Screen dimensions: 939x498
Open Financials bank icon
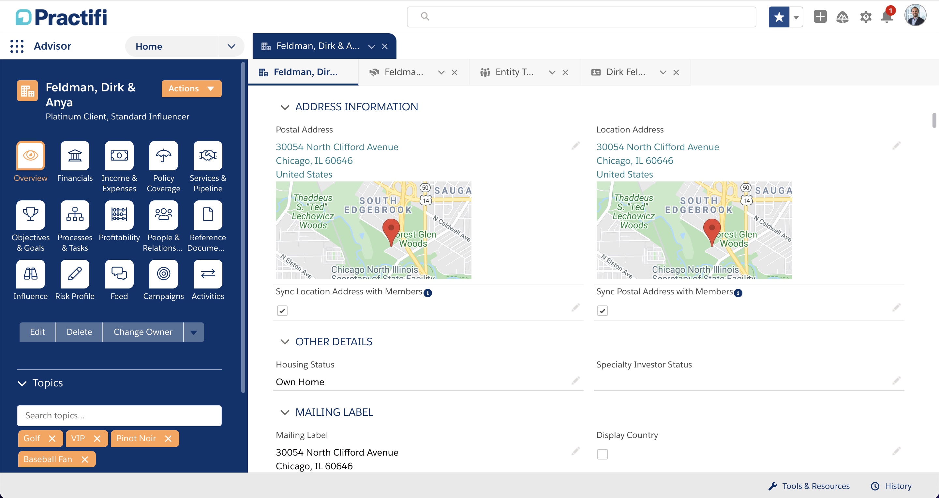[x=75, y=156]
